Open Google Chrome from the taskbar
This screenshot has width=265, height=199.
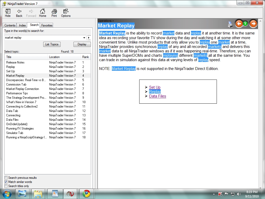[x=86, y=194]
